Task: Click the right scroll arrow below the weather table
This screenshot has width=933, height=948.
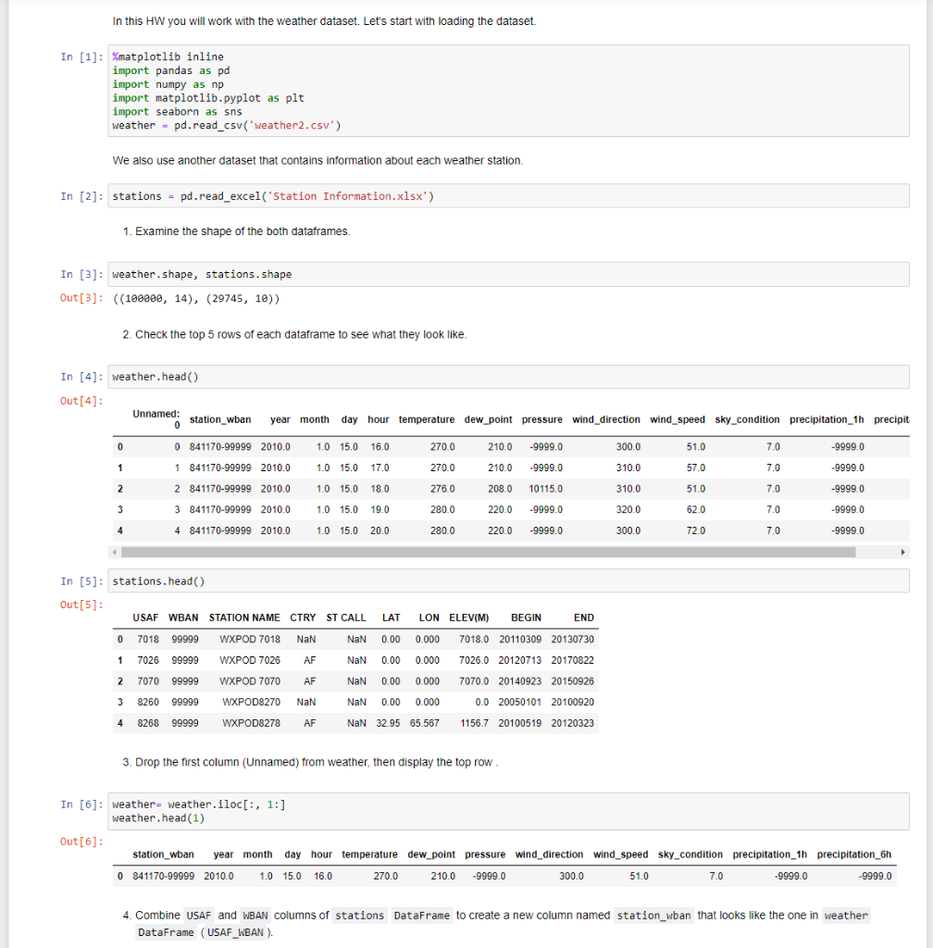Action: pos(902,552)
